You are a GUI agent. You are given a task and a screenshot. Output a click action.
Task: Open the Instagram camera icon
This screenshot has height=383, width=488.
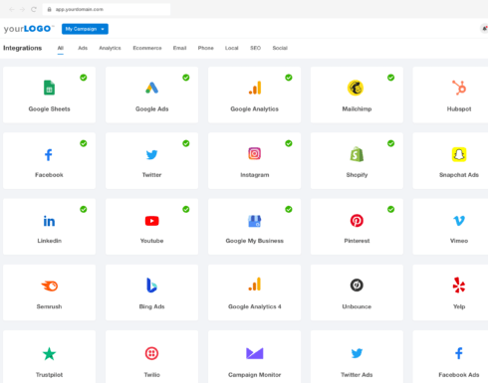click(255, 153)
